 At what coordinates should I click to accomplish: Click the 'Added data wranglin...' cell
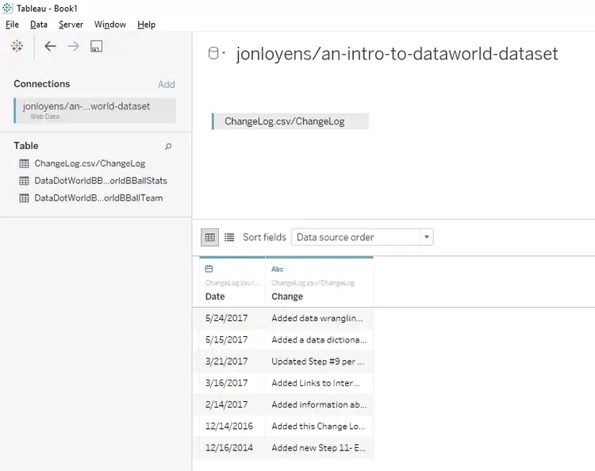319,318
